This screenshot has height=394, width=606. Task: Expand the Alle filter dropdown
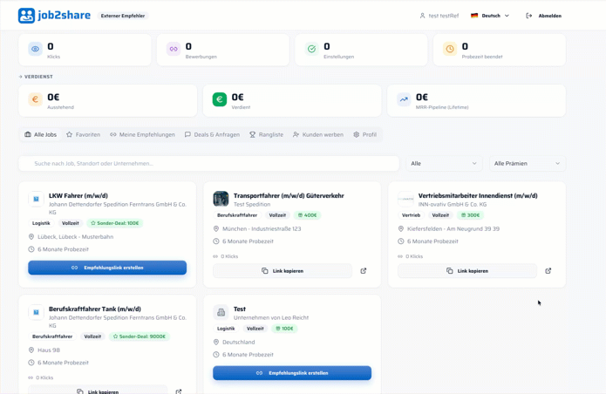tap(444, 163)
